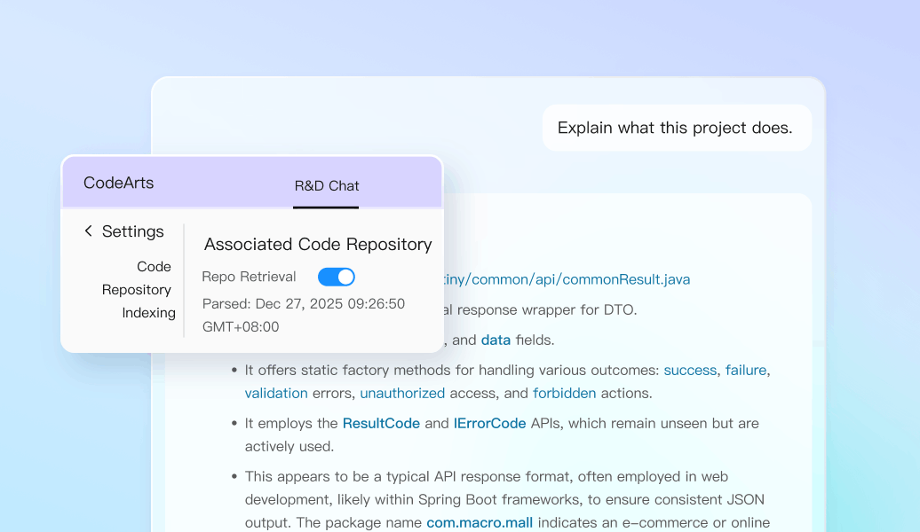
Task: Open the 'forbidden' actions link
Action: coord(565,393)
